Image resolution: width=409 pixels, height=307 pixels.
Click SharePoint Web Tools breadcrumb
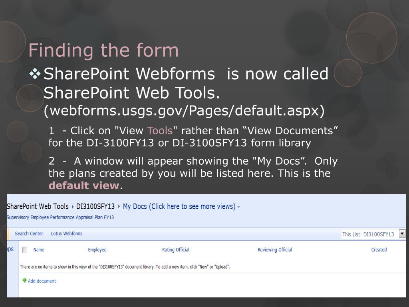(38, 206)
